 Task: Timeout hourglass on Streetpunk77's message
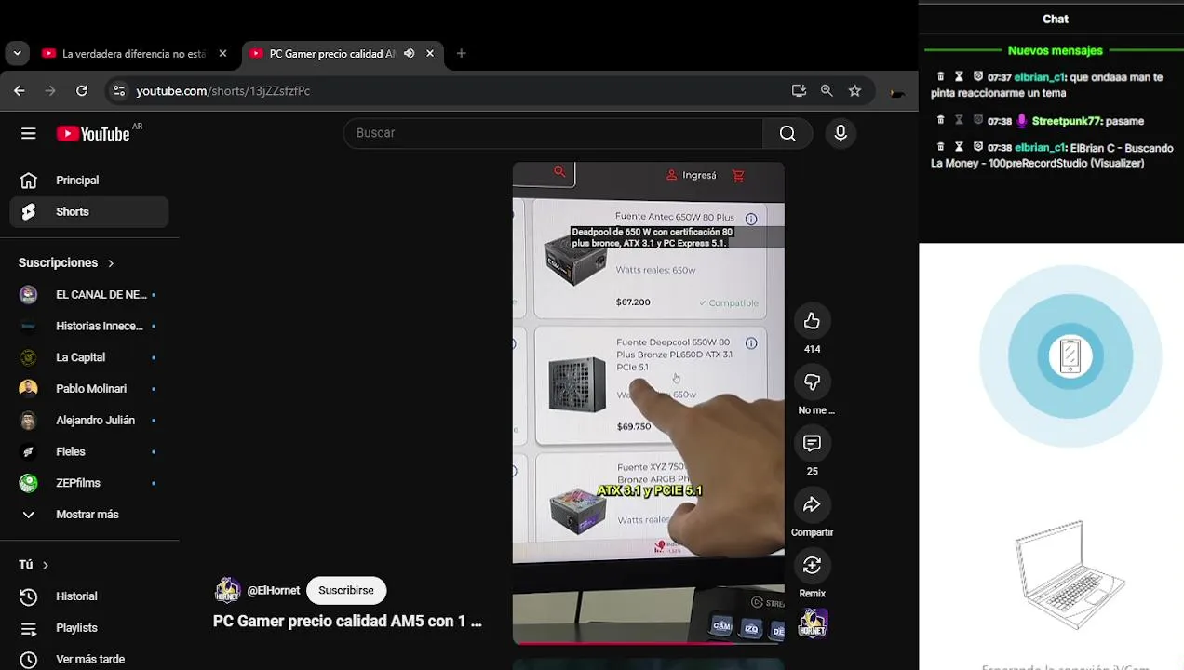(959, 121)
